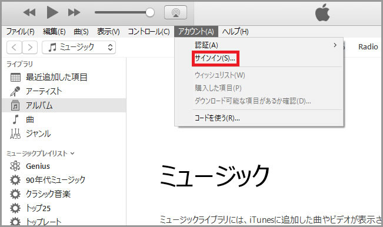Open the 表示(V) menu
Screen dimensions: 383x227
tap(108, 32)
